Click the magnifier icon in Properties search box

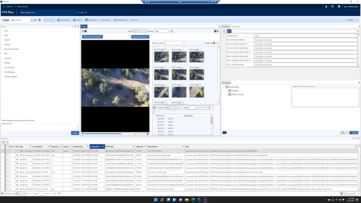[357, 31]
